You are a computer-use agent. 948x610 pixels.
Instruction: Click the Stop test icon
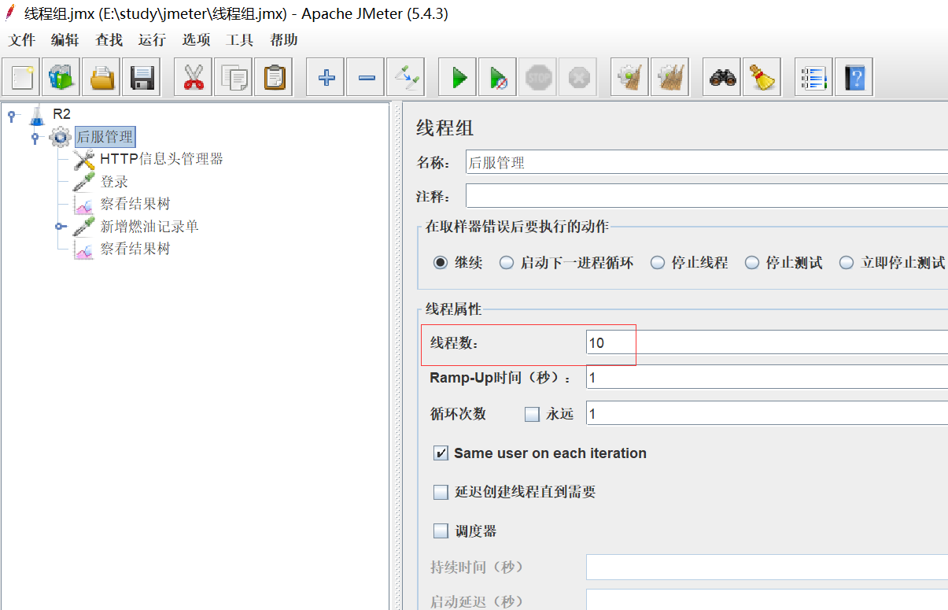[x=538, y=77]
